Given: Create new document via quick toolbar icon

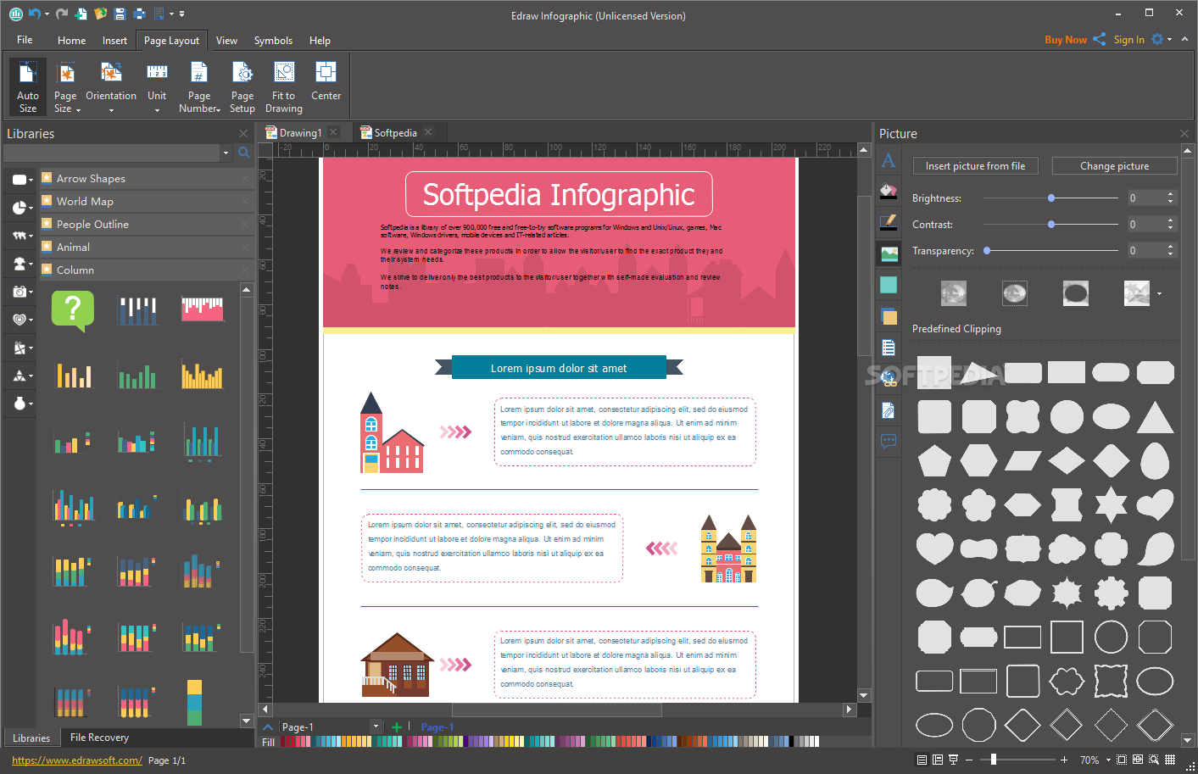Looking at the screenshot, I should (x=81, y=14).
